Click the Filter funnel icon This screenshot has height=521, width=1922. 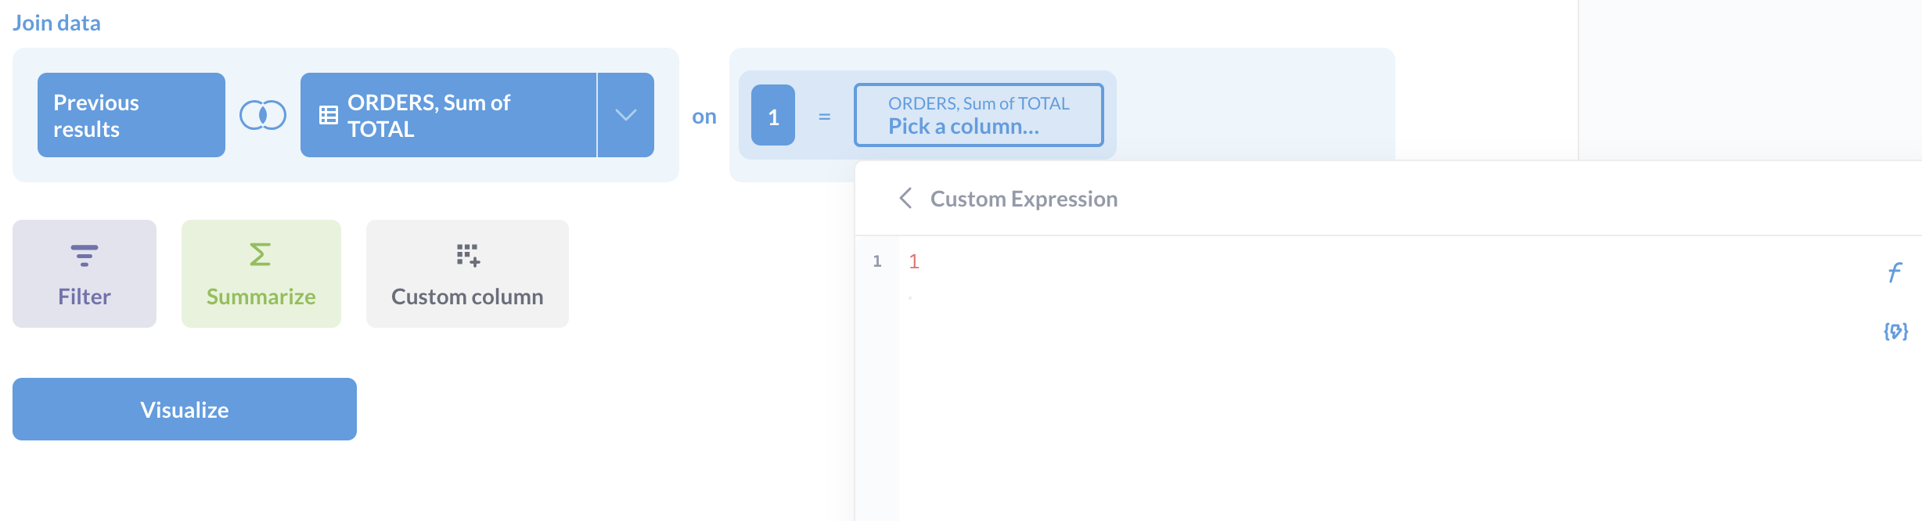click(x=85, y=256)
